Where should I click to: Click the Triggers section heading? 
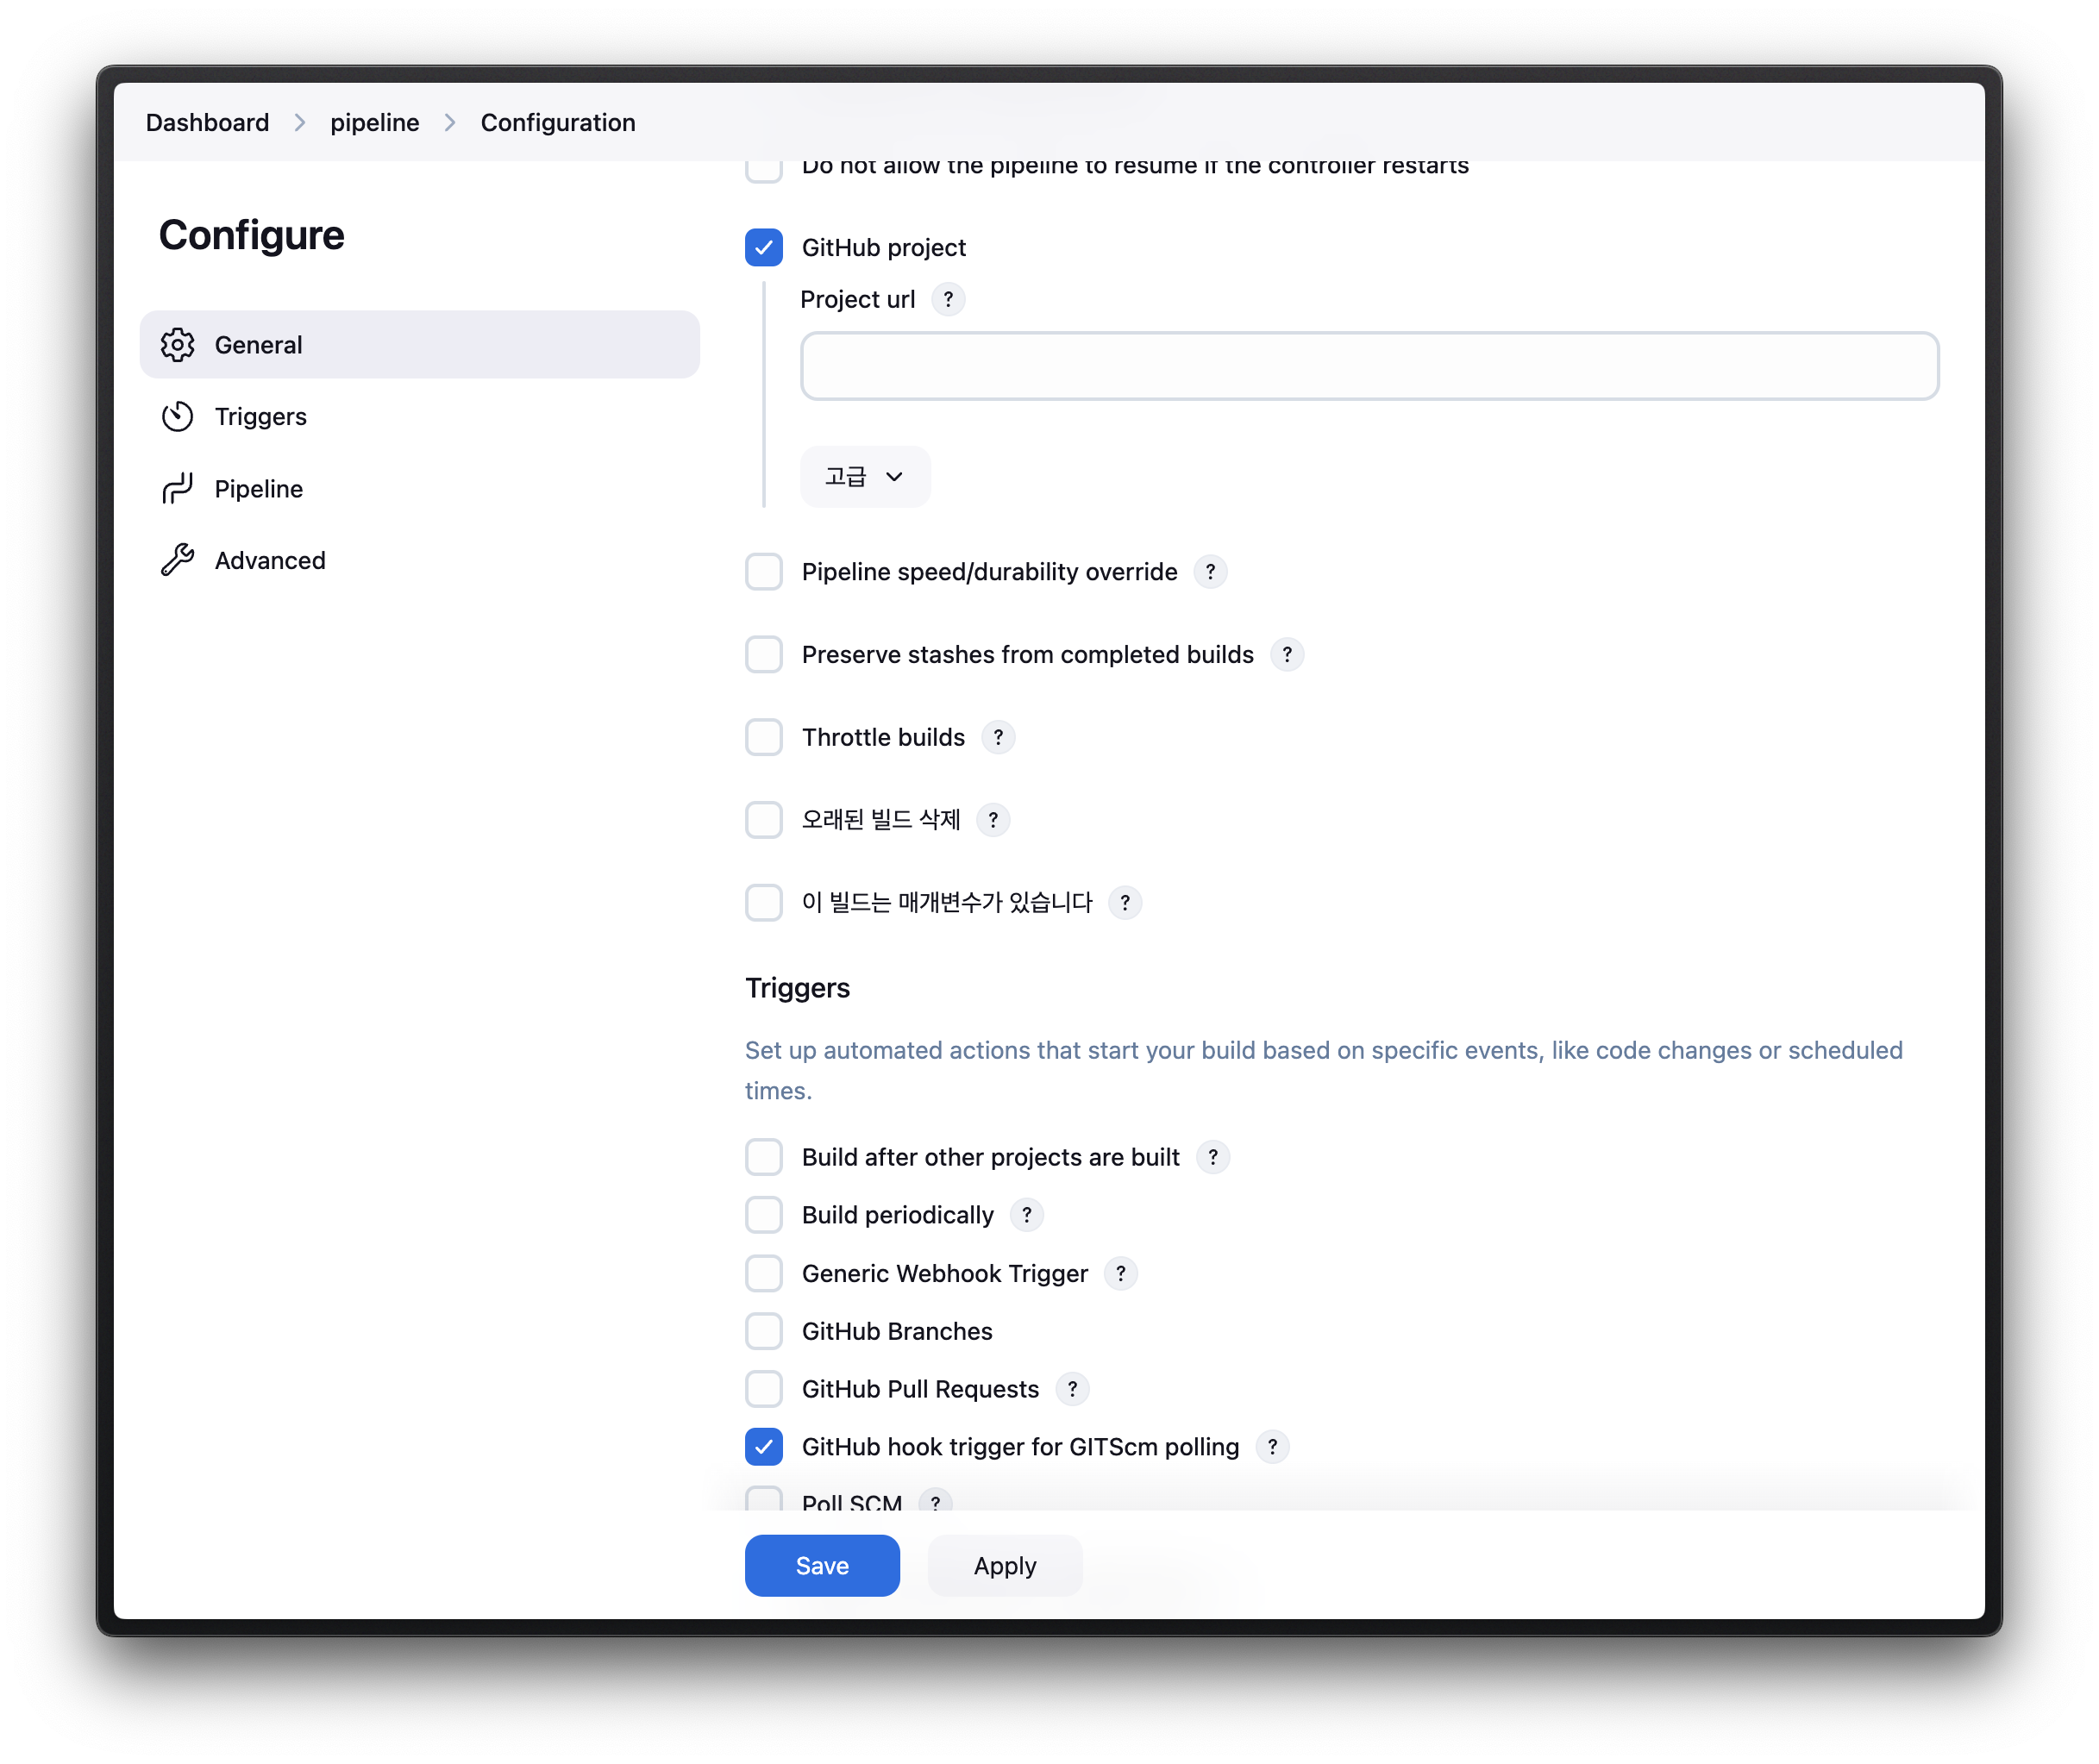tap(797, 989)
